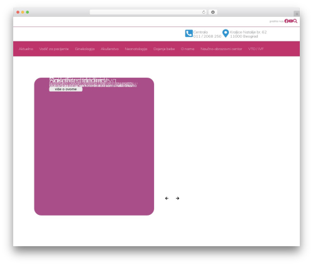Open the Facebook page icon
313x265 pixels.
tap(287, 21)
